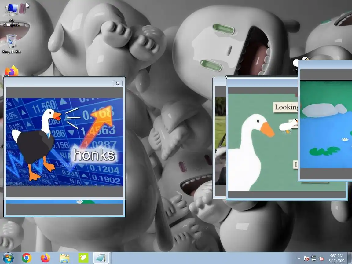Show hidden system tray icons
This screenshot has width=352, height=264.
pyautogui.click(x=299, y=258)
